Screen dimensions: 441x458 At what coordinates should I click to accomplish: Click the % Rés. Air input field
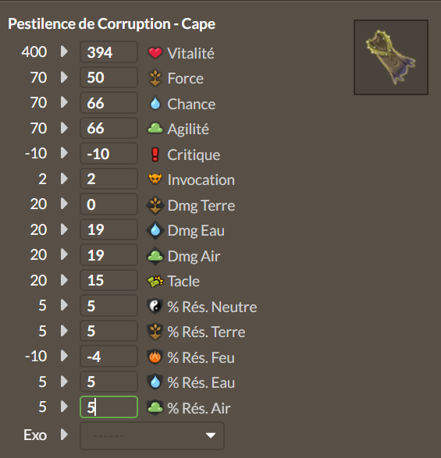click(108, 407)
